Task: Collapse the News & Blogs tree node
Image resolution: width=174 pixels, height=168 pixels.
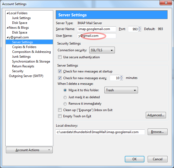Action: pos(8,28)
